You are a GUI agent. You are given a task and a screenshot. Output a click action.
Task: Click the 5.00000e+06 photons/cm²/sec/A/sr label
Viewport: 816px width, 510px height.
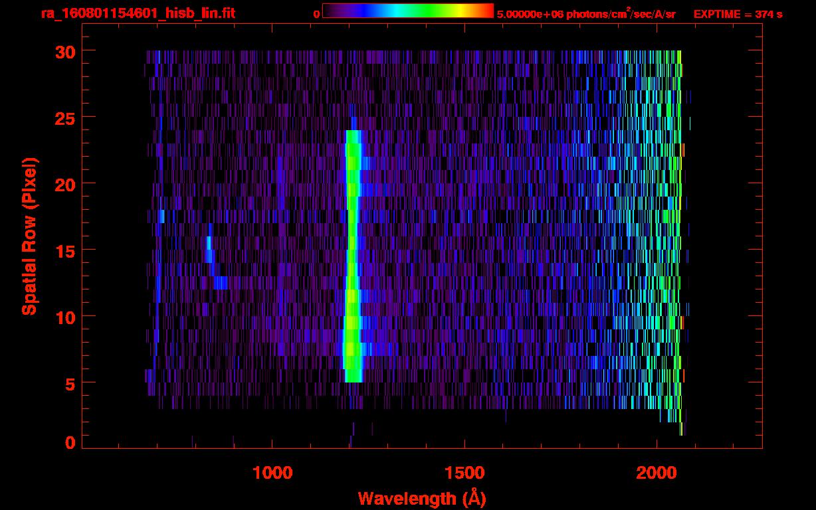tap(586, 13)
